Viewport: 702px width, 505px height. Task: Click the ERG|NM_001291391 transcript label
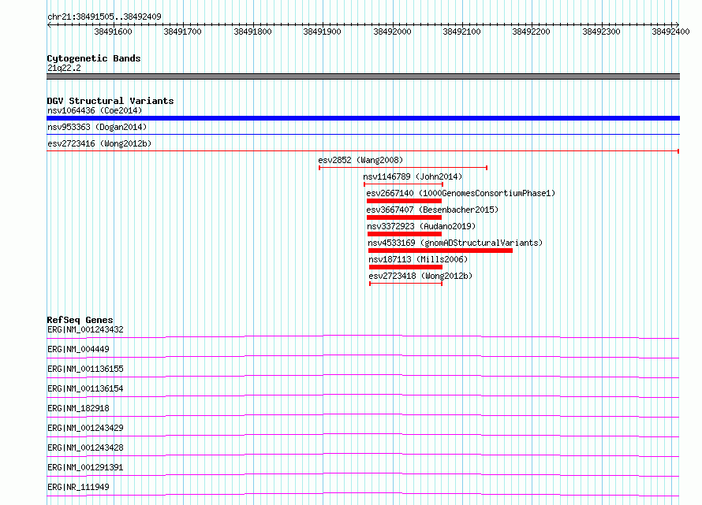pyautogui.click(x=85, y=467)
